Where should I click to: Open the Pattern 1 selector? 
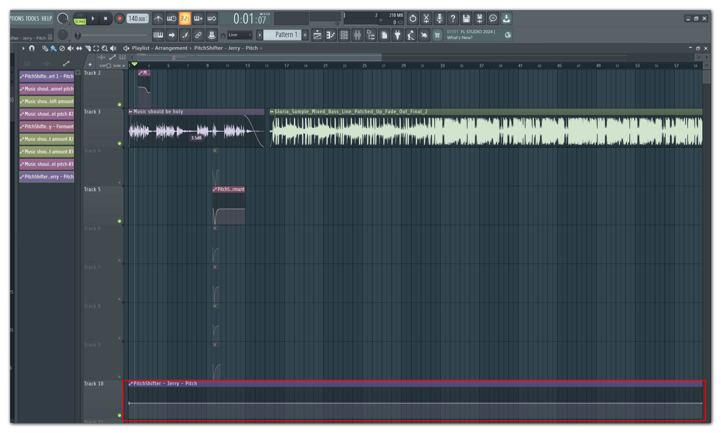282,35
